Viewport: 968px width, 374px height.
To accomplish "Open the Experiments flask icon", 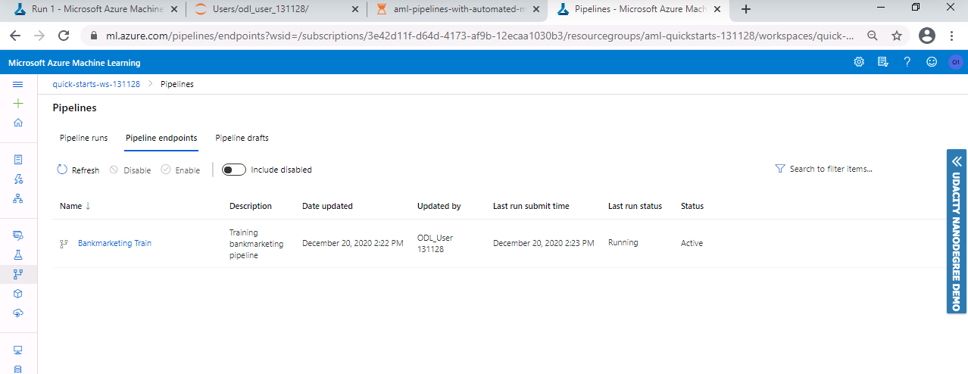I will click(18, 255).
